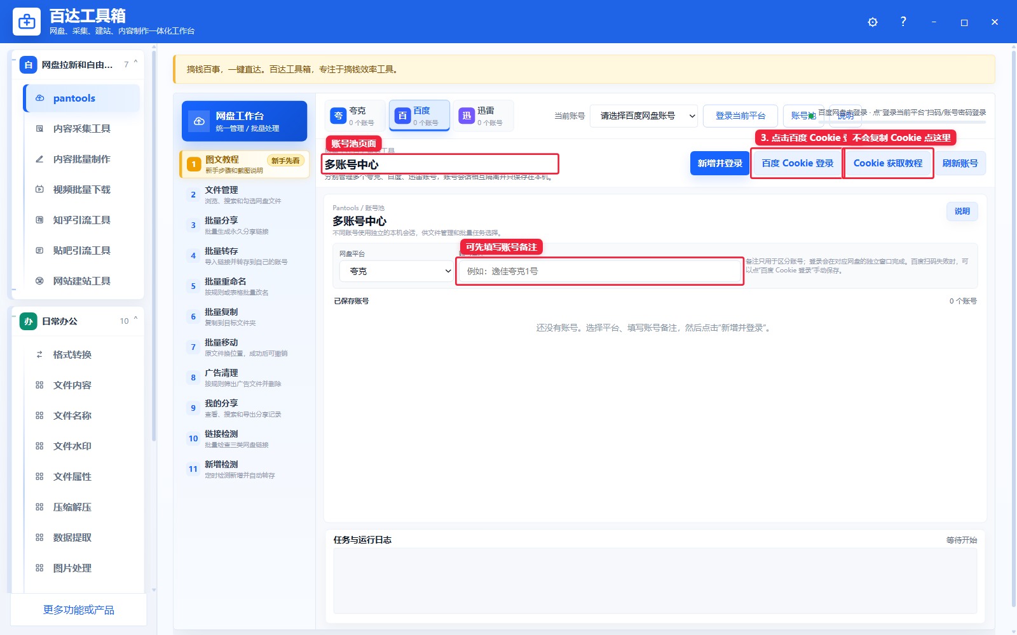Open step 4 批量转存
1017x635 pixels.
(245, 256)
